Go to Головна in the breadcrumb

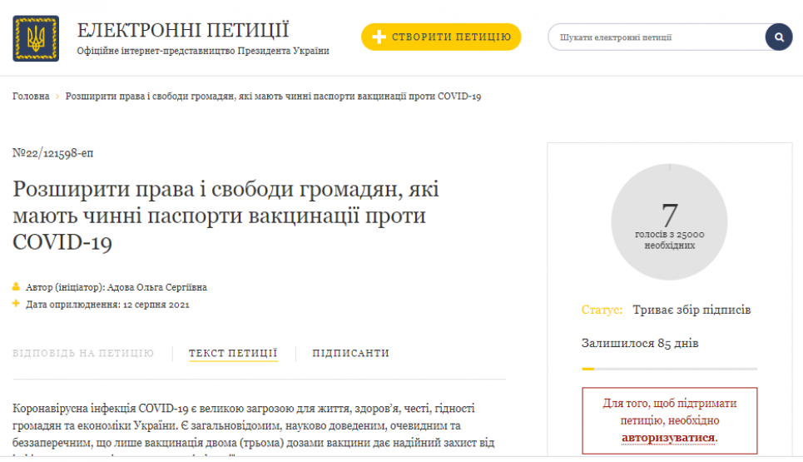pos(31,97)
